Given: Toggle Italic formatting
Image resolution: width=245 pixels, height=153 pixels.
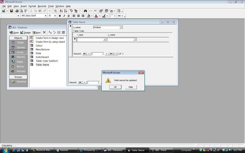Looking at the screenshot, I should coord(64,16).
